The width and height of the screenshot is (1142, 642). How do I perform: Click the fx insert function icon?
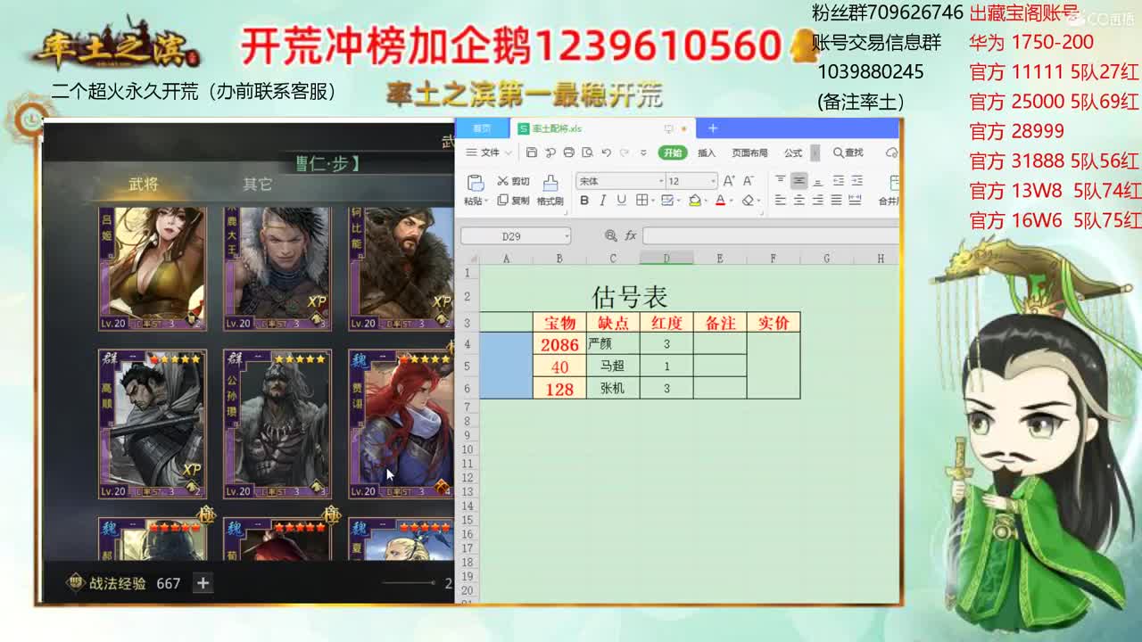coord(631,235)
